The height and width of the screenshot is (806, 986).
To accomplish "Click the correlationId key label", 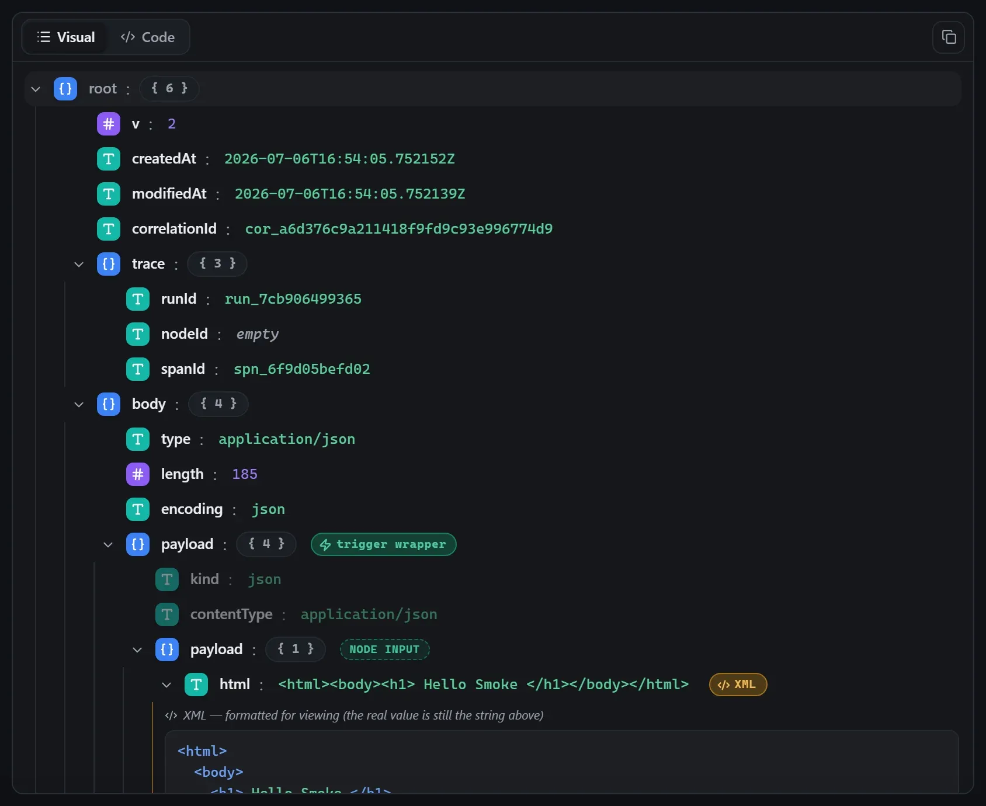I will click(x=174, y=229).
